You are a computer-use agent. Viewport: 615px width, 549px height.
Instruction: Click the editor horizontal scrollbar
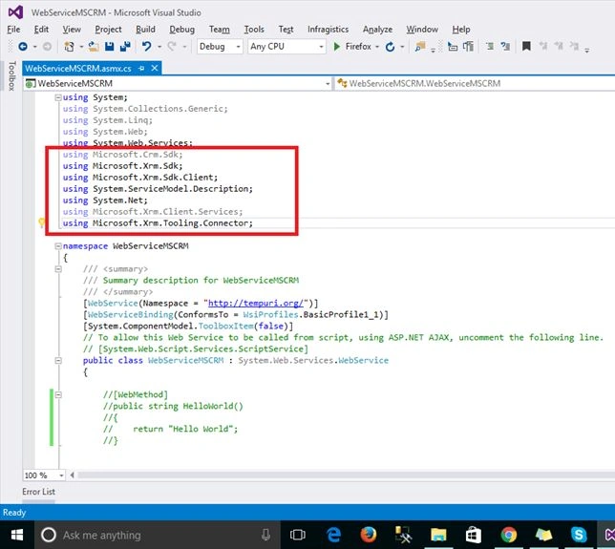(347, 475)
